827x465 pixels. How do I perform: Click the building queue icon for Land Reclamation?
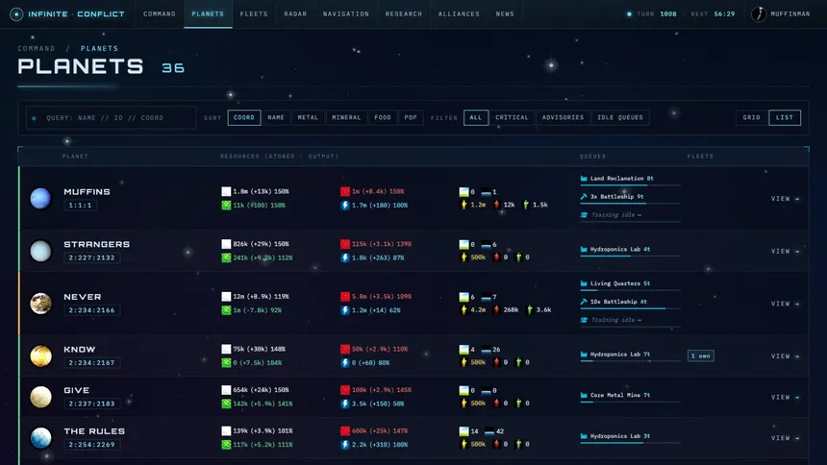[x=584, y=179]
